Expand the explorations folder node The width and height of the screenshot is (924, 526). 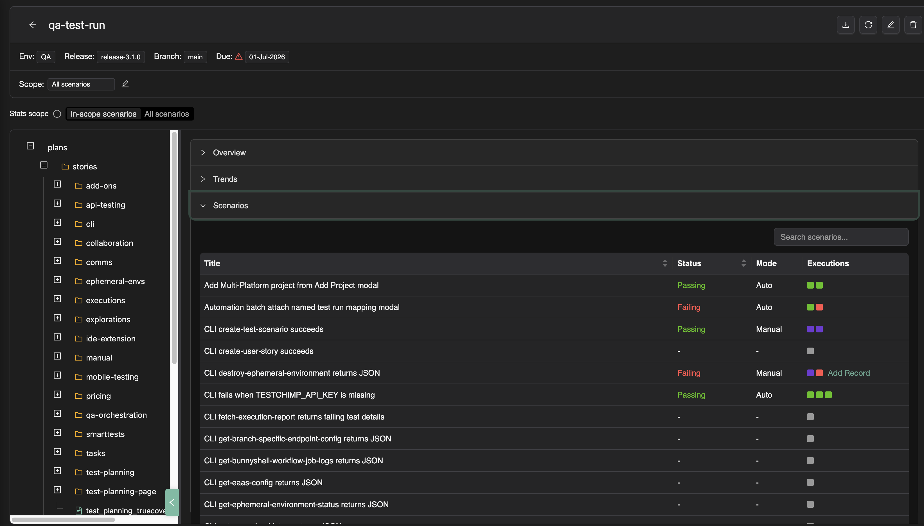[57, 318]
